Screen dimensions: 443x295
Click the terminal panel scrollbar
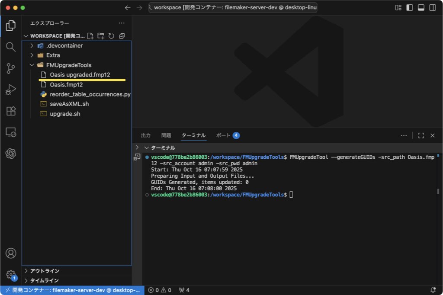[x=438, y=191]
